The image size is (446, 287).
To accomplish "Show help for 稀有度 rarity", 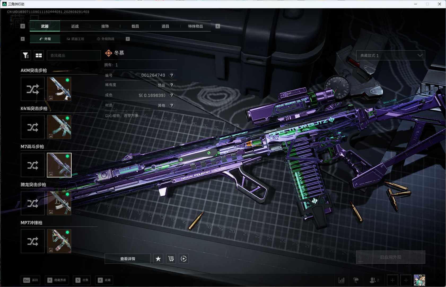I will pos(172,85).
